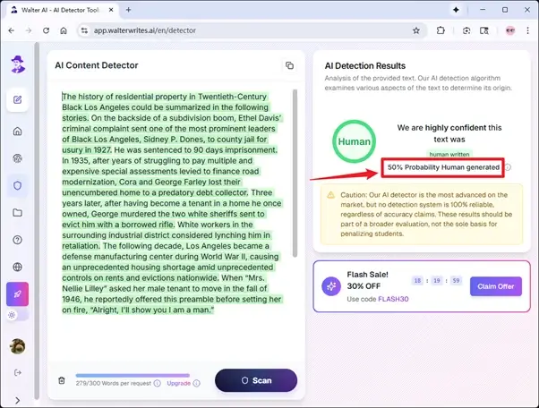Image resolution: width=539 pixels, height=408 pixels.
Task: Click the search tabs toolbar icon
Action: pyautogui.click(x=484, y=30)
